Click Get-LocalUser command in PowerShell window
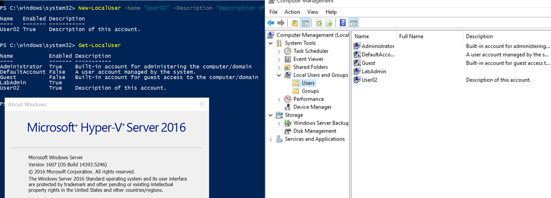Screen dimensions: 551x198 (x=100, y=45)
